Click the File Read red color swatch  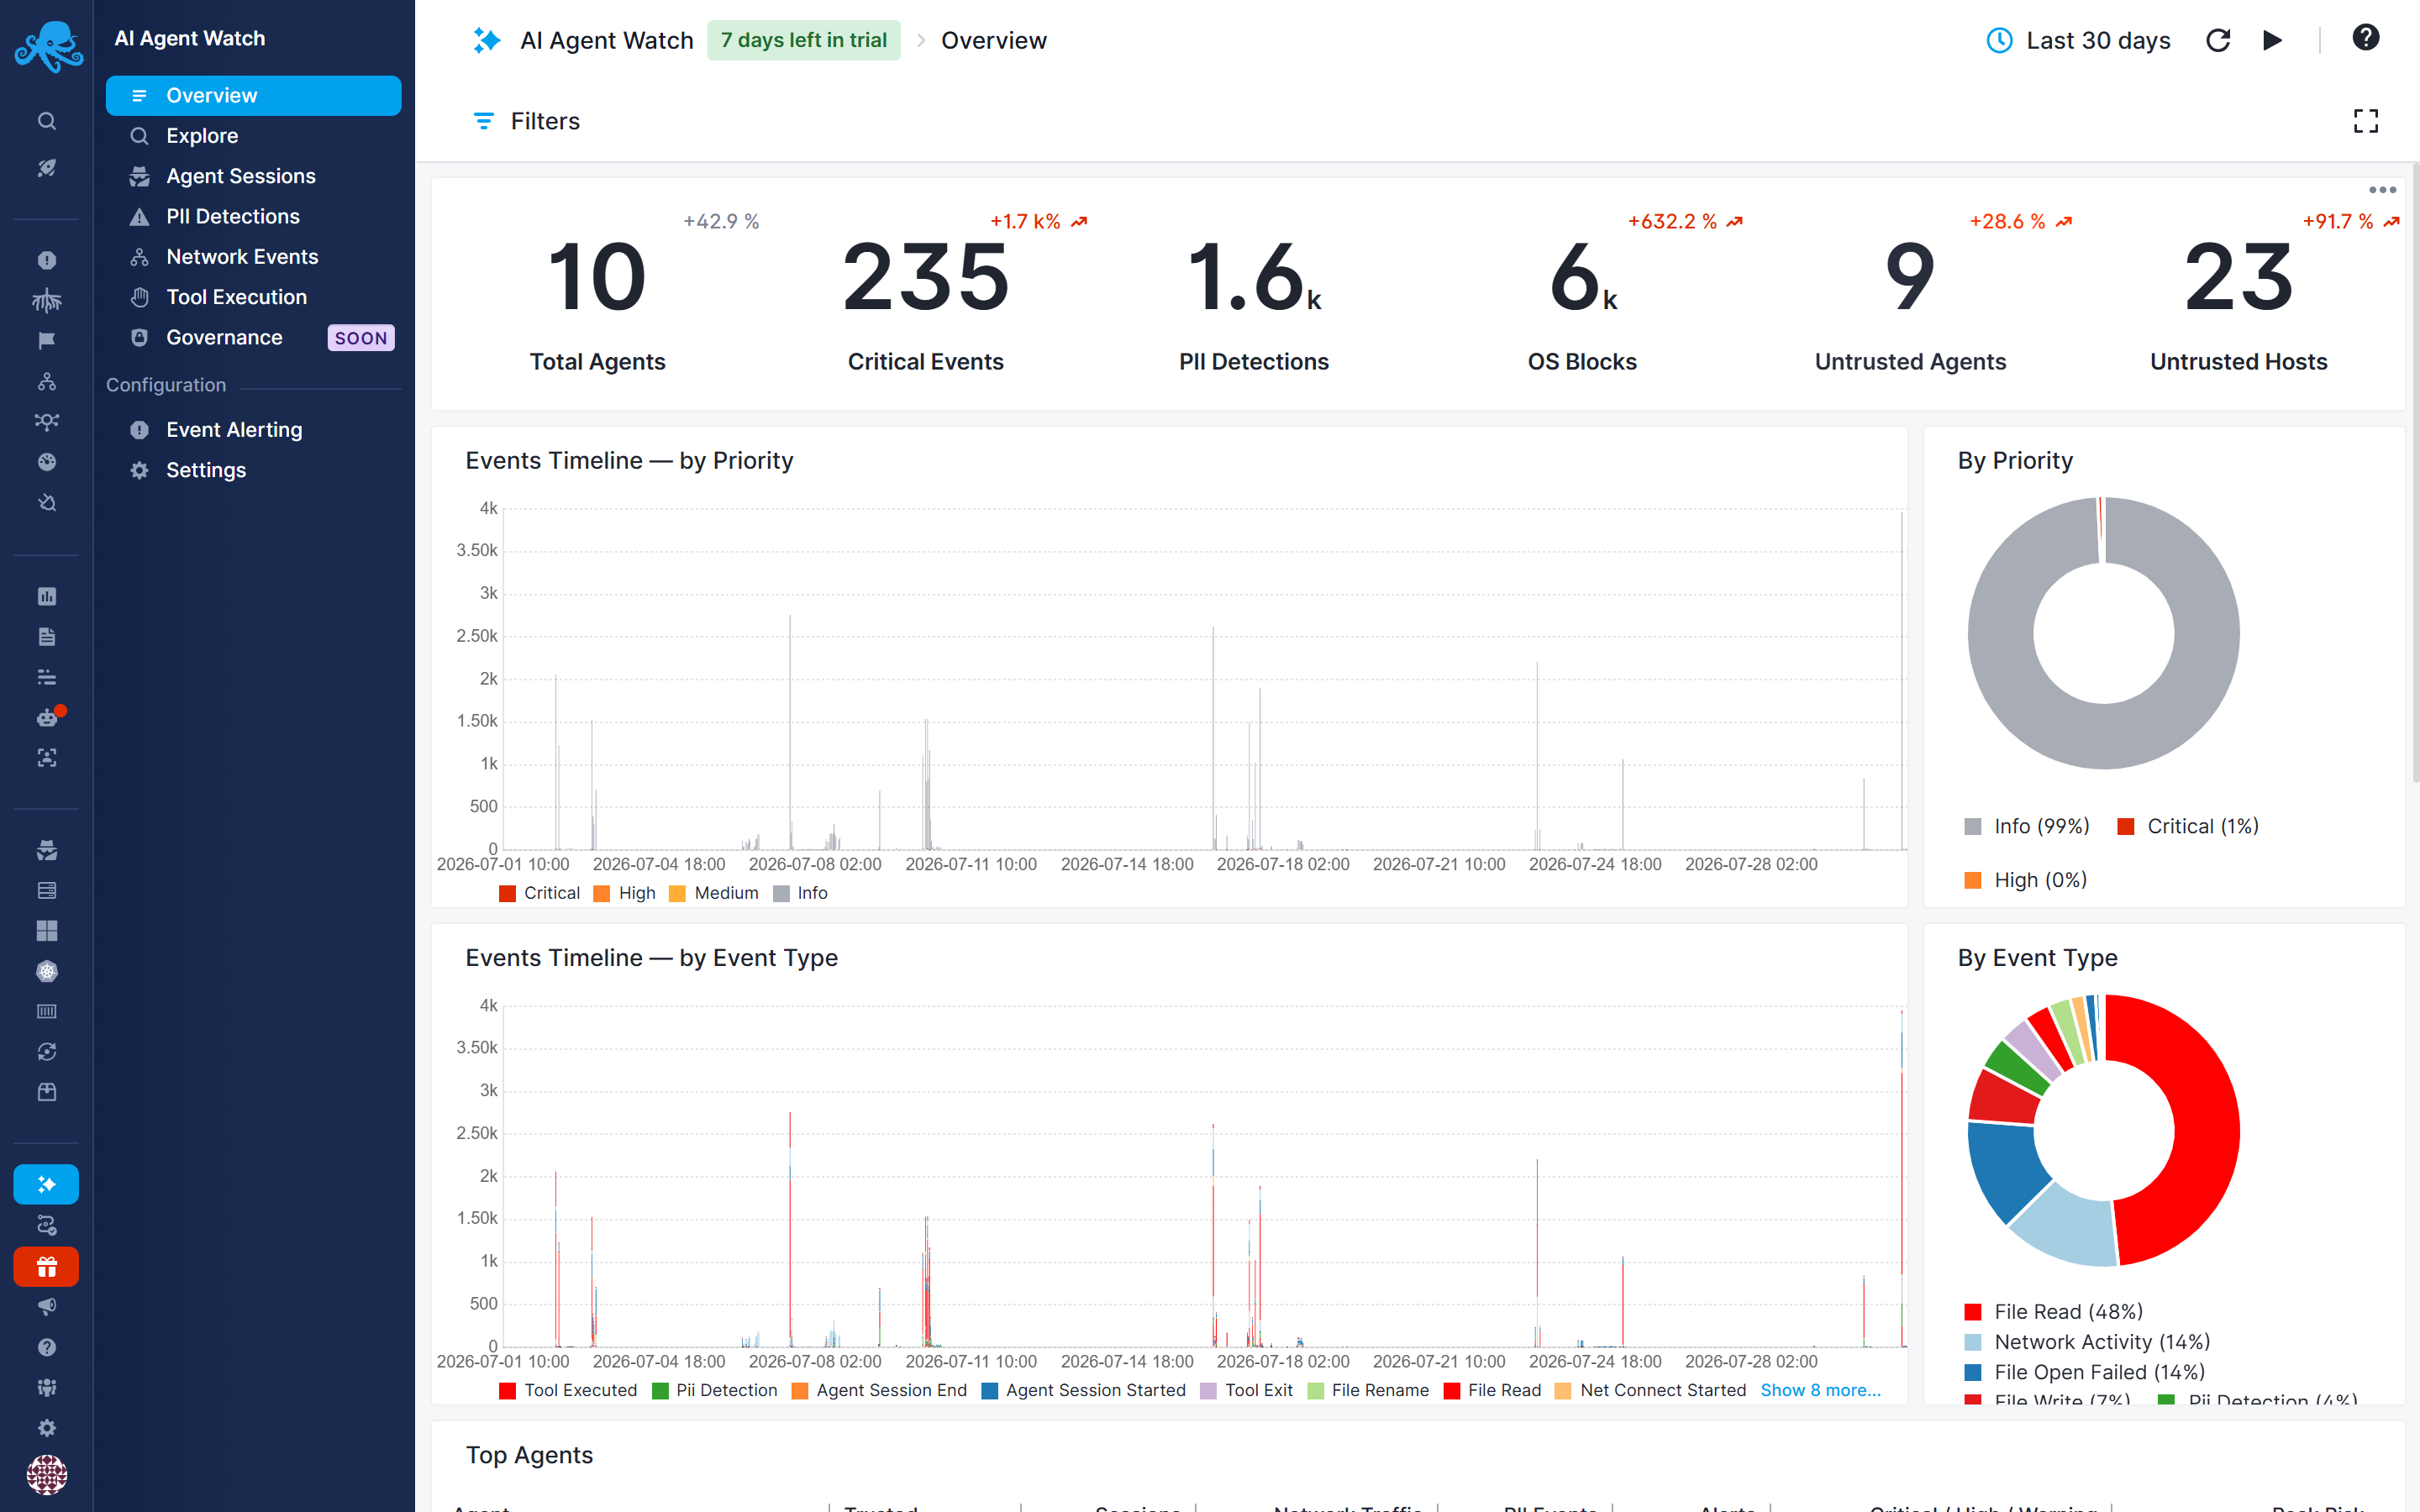pos(1973,1312)
